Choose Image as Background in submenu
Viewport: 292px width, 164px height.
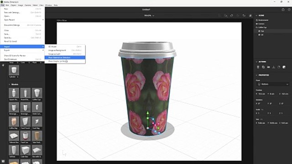pyautogui.click(x=65, y=51)
